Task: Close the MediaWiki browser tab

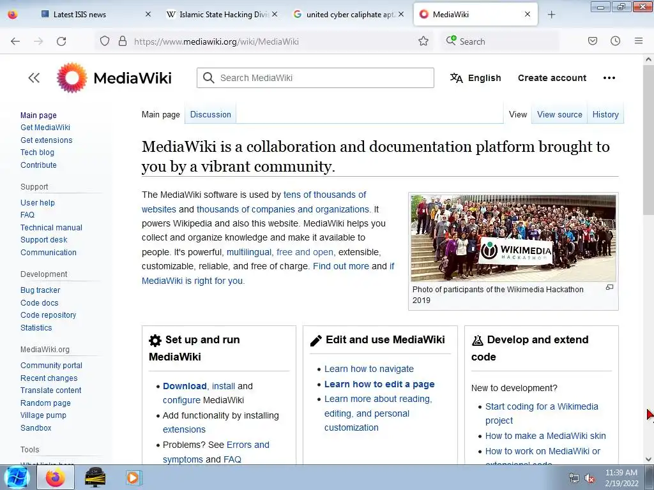Action: click(x=527, y=14)
